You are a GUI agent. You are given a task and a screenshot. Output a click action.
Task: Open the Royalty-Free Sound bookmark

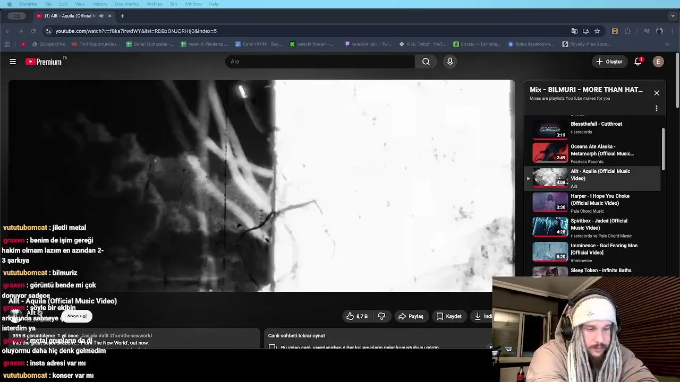tap(586, 44)
